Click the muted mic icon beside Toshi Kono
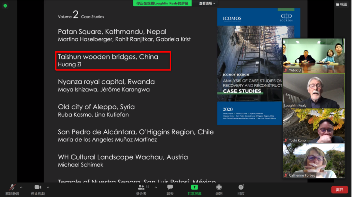Image resolution: width=352 pixels, height=197 pixels. (286, 140)
